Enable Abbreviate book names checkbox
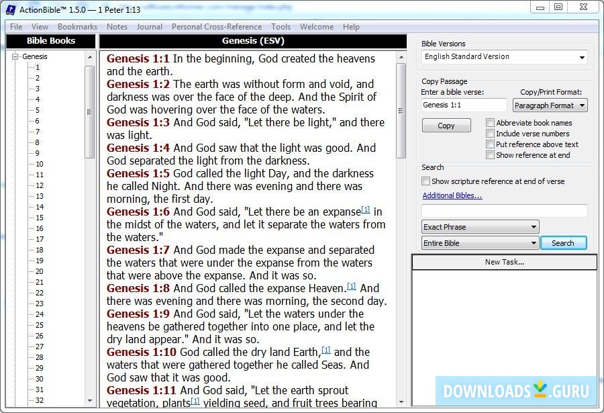 [x=490, y=123]
